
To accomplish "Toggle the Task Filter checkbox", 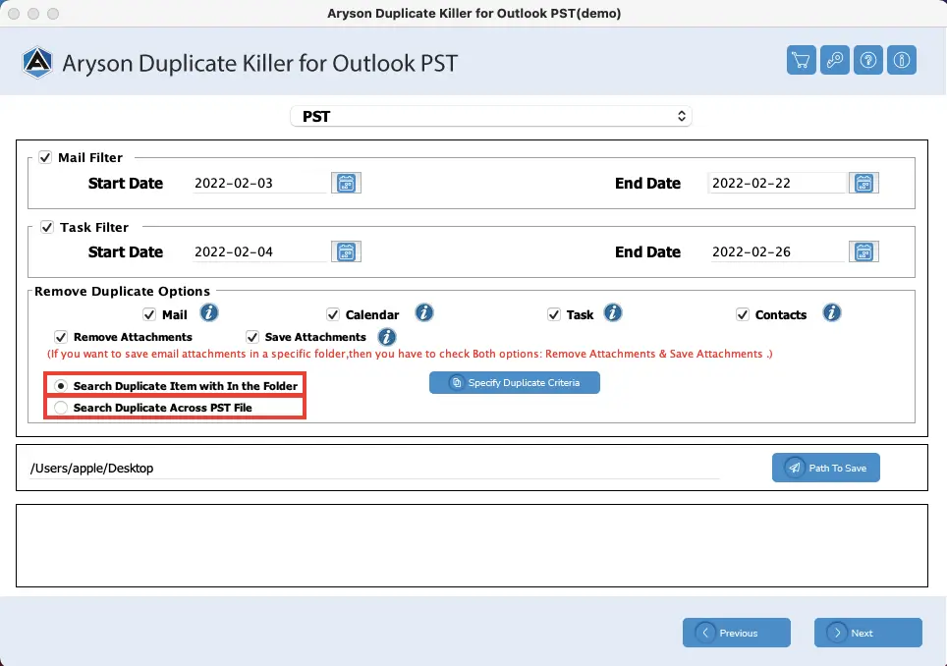I will pyautogui.click(x=47, y=227).
